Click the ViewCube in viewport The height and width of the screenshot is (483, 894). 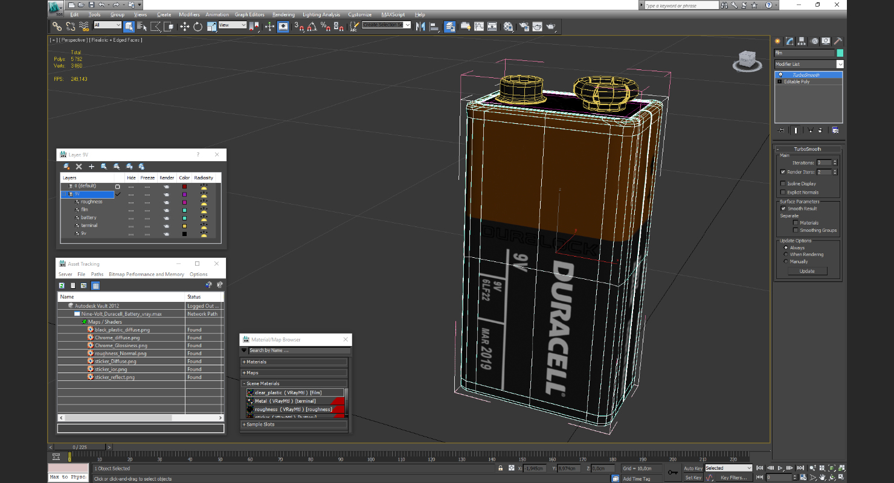pos(747,60)
